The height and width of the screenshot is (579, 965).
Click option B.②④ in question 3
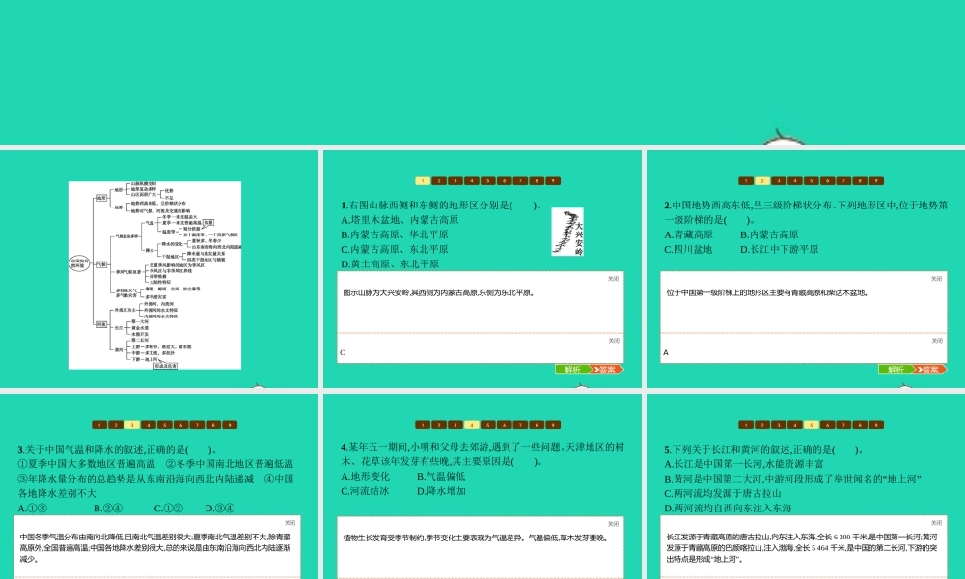click(108, 509)
